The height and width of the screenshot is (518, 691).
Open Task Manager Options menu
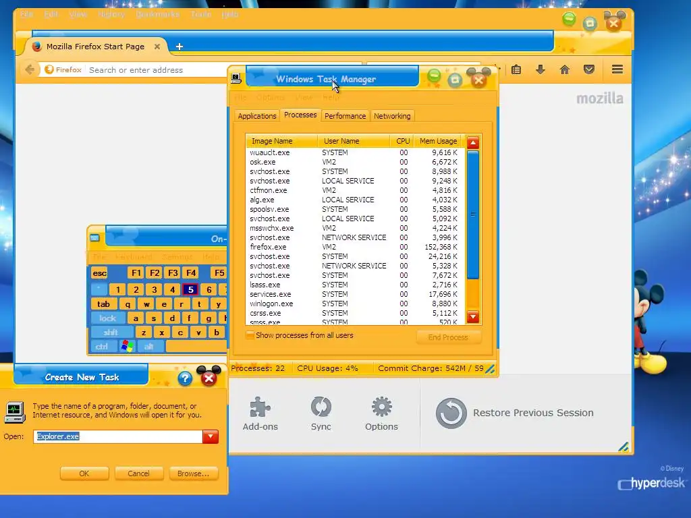tap(271, 97)
